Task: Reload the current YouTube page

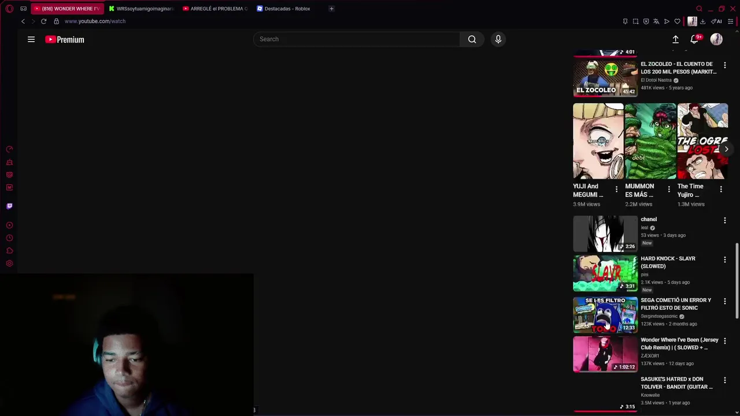Action: pos(43,21)
